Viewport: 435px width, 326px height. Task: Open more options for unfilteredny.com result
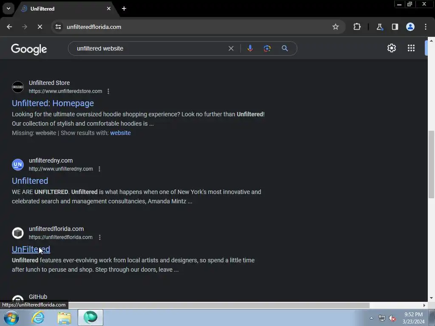click(x=99, y=169)
